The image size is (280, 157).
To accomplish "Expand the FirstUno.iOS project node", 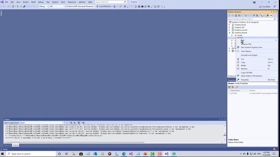I will point(229,27).
